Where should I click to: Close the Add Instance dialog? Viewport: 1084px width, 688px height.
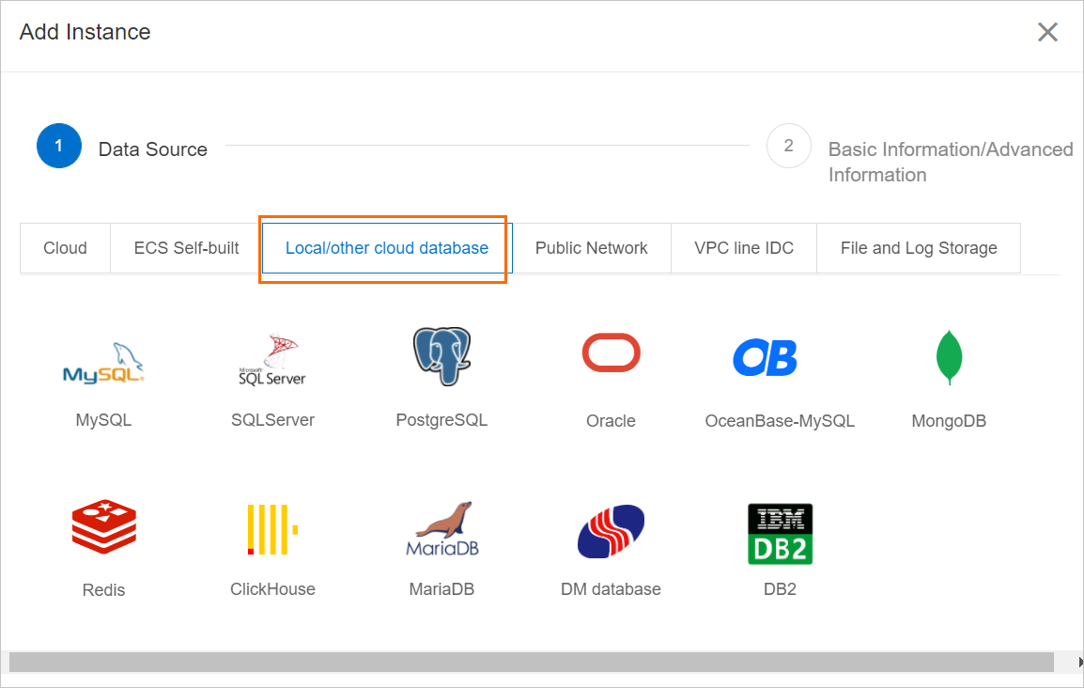[1047, 32]
